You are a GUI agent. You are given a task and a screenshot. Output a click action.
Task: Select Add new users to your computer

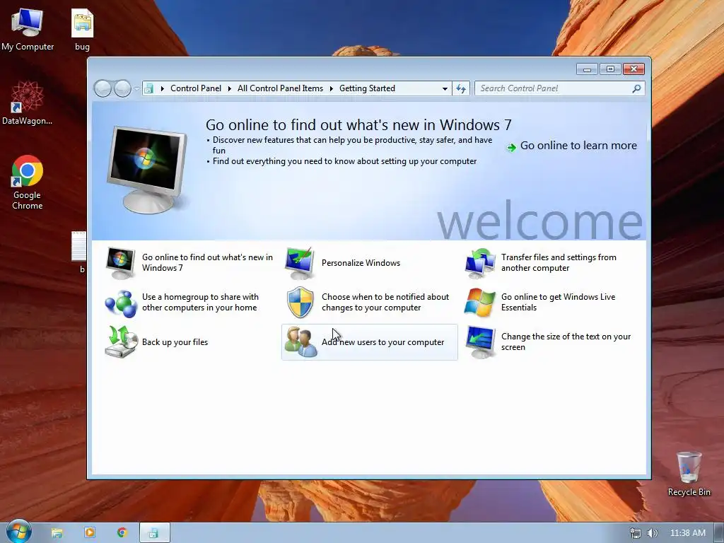point(369,342)
